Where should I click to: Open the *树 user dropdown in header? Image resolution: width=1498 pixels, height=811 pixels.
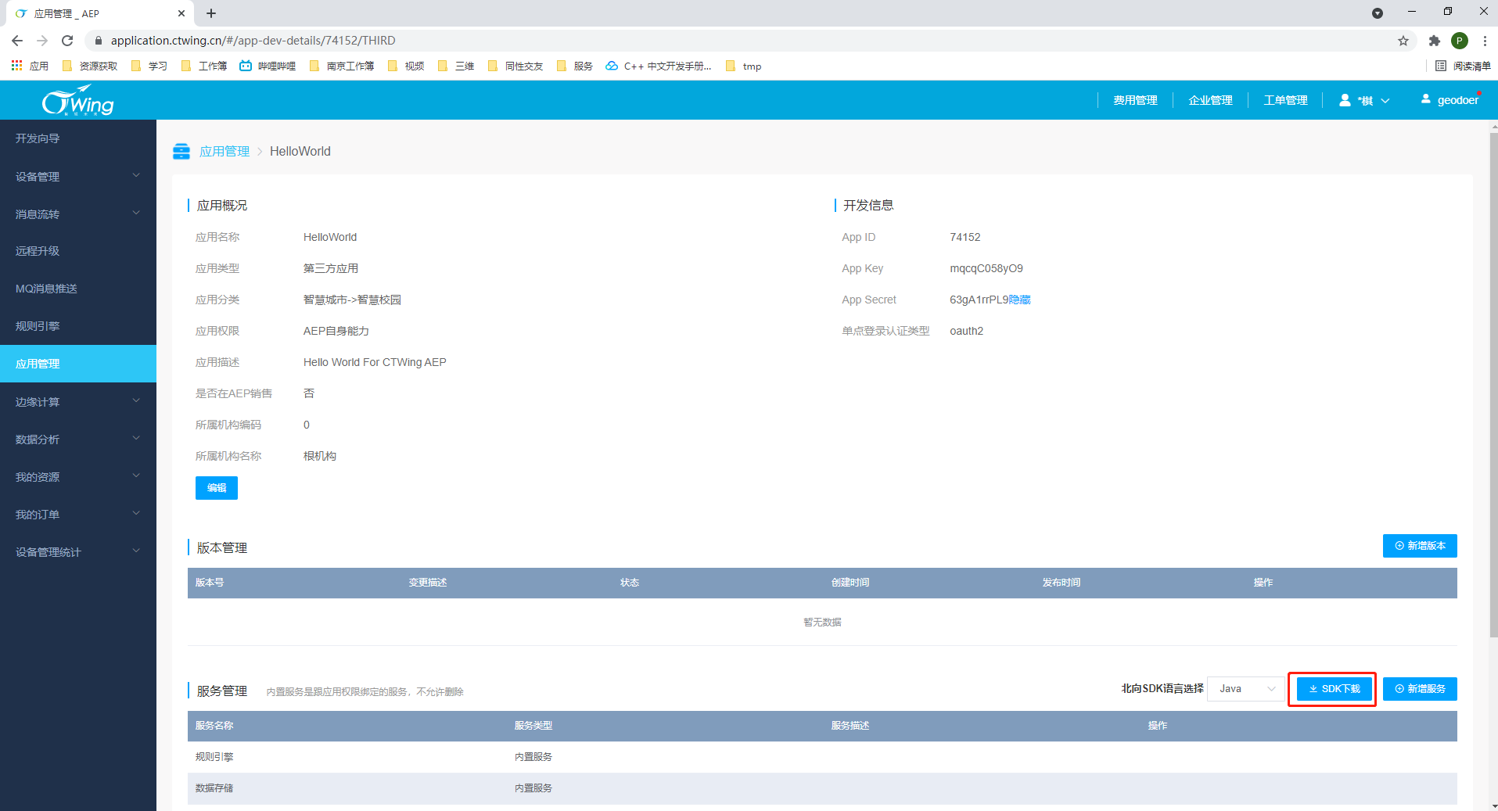pos(1364,100)
